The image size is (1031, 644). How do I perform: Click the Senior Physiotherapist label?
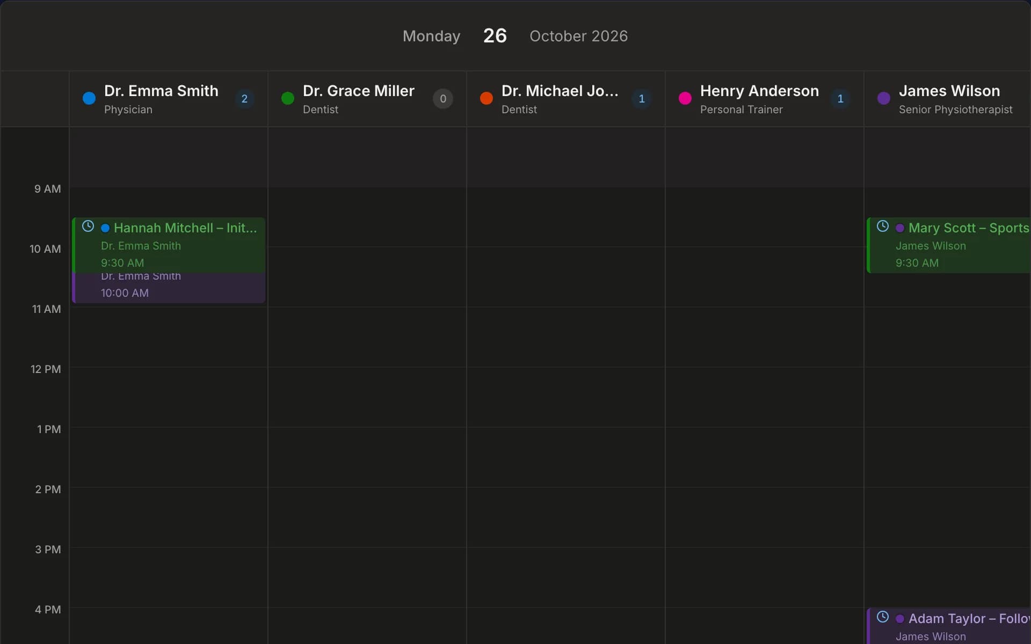tap(956, 109)
